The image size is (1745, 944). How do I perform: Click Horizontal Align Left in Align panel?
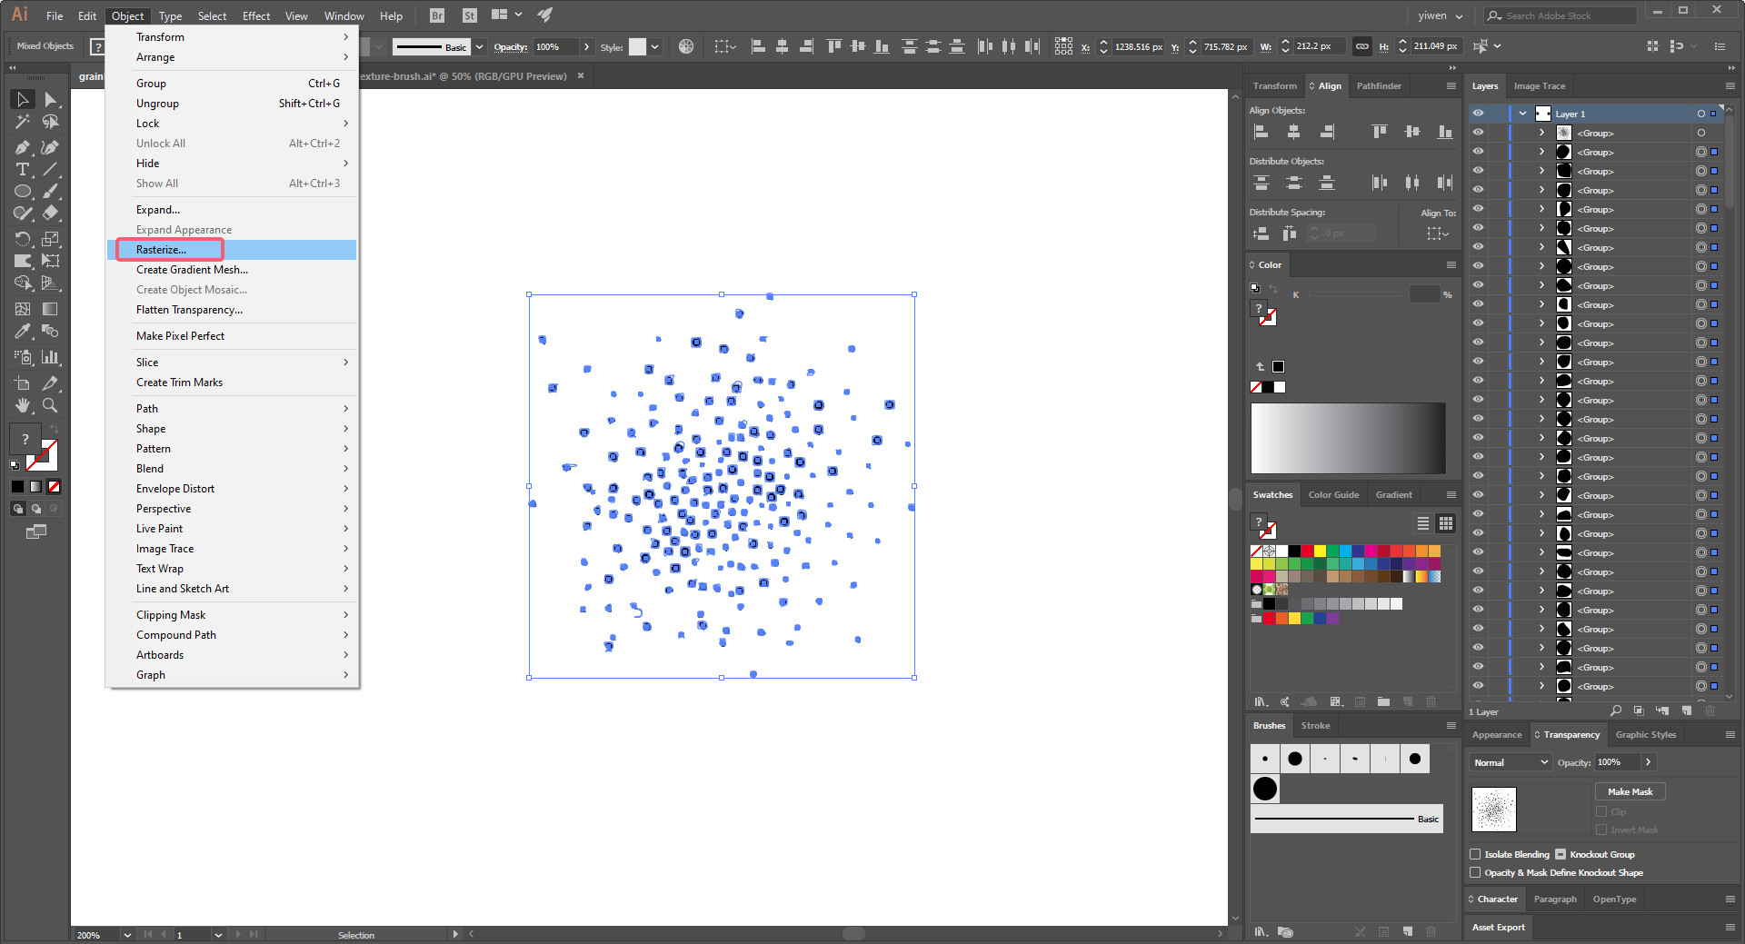[x=1261, y=132]
